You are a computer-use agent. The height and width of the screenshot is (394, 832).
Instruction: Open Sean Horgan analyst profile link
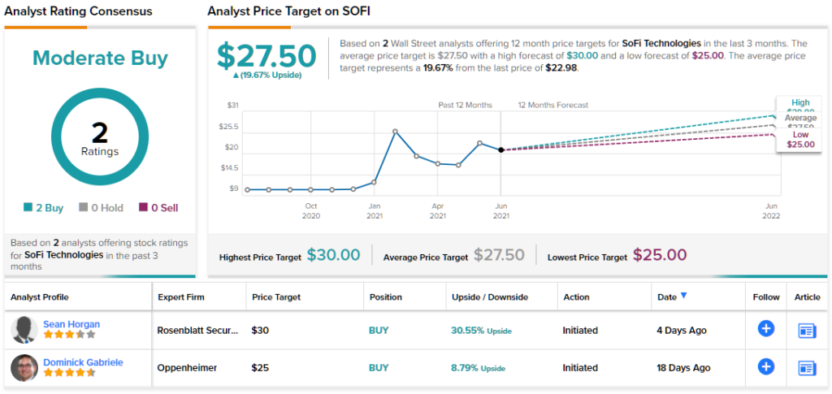click(x=71, y=324)
